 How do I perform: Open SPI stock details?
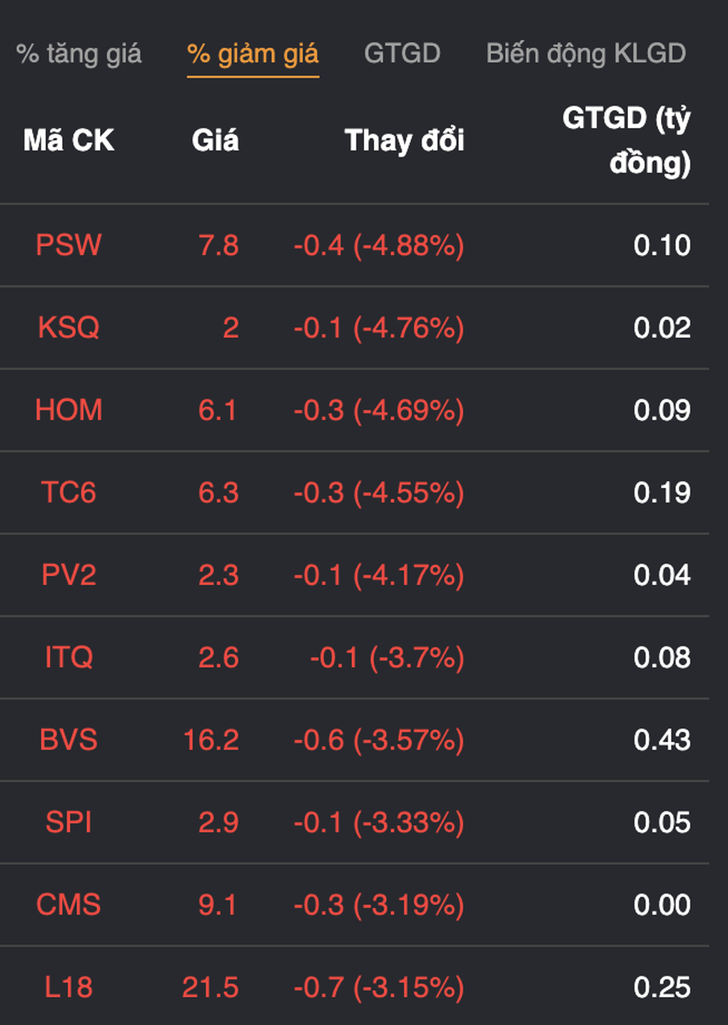[x=69, y=822]
